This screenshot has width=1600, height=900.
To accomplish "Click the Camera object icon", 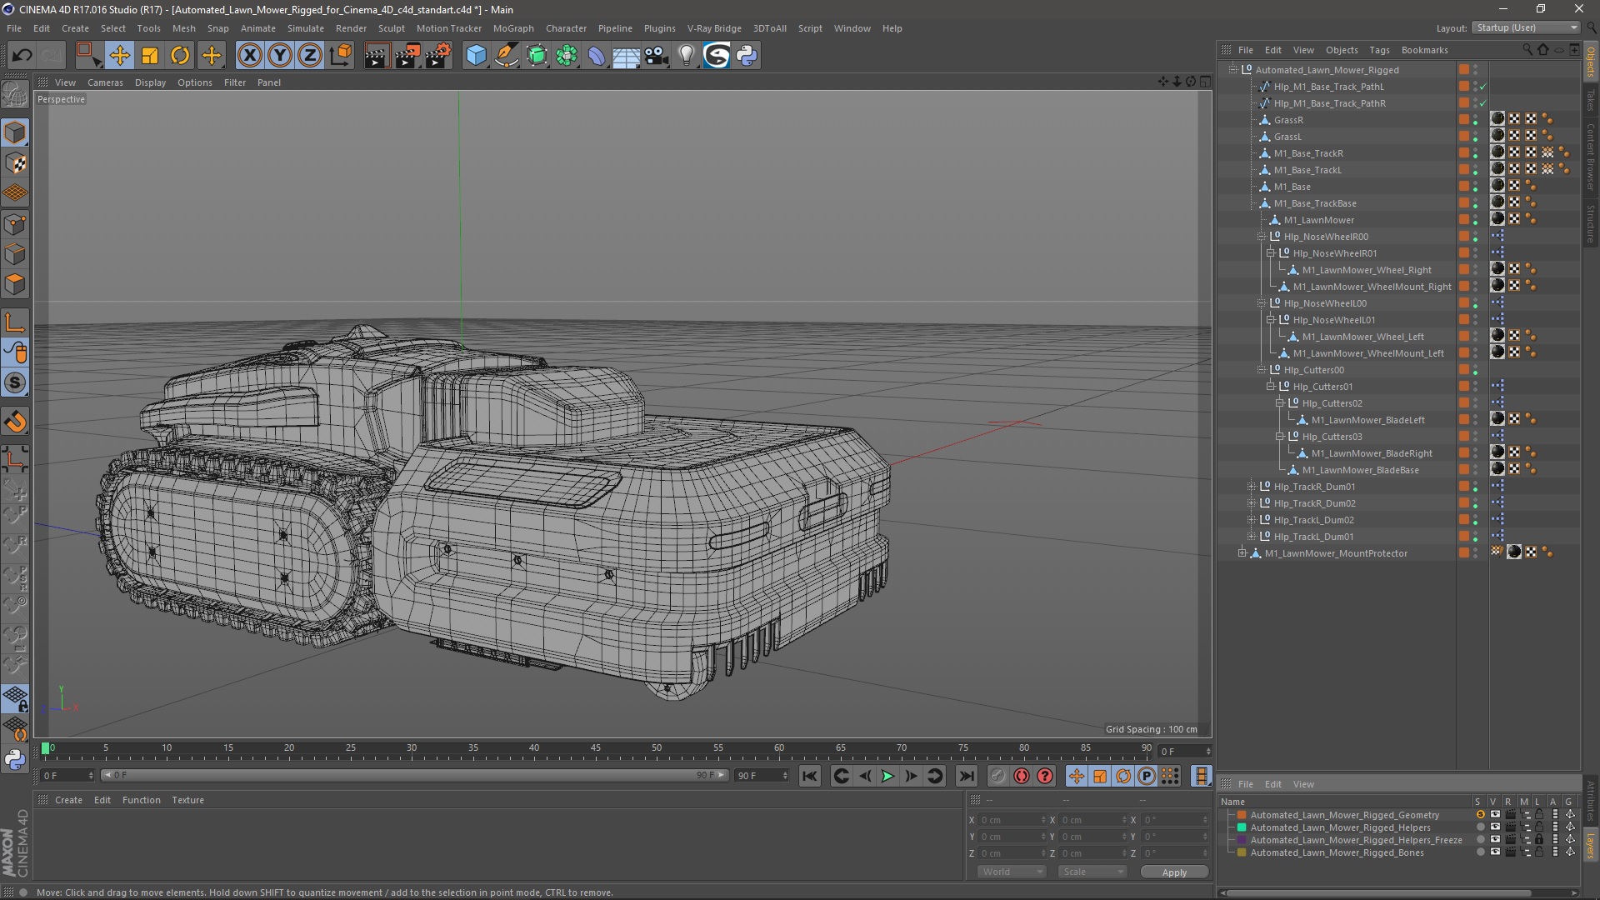I will pos(657,56).
